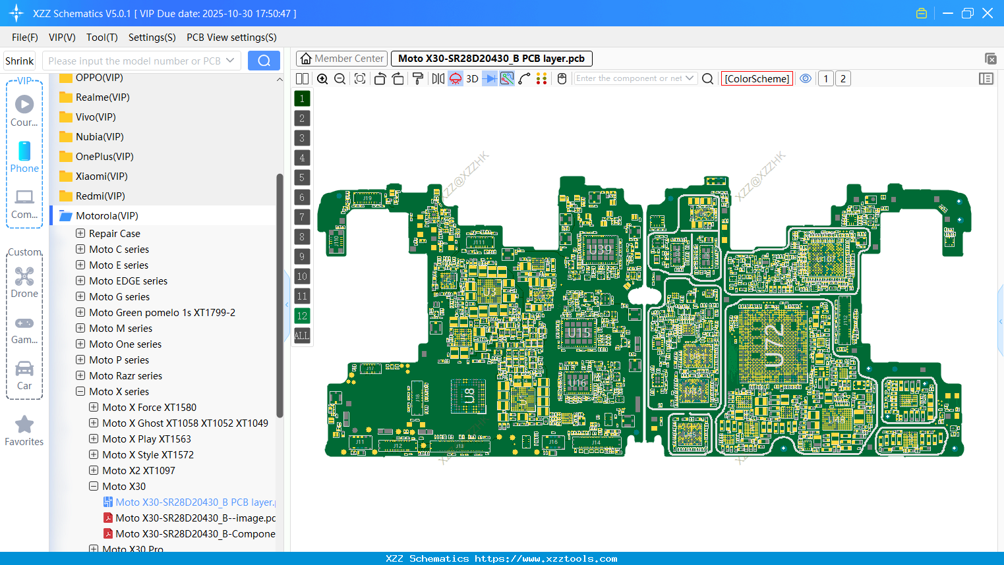Viewport: 1004px width, 565px height.
Task: Click the mouse settings icon
Action: pos(562,78)
